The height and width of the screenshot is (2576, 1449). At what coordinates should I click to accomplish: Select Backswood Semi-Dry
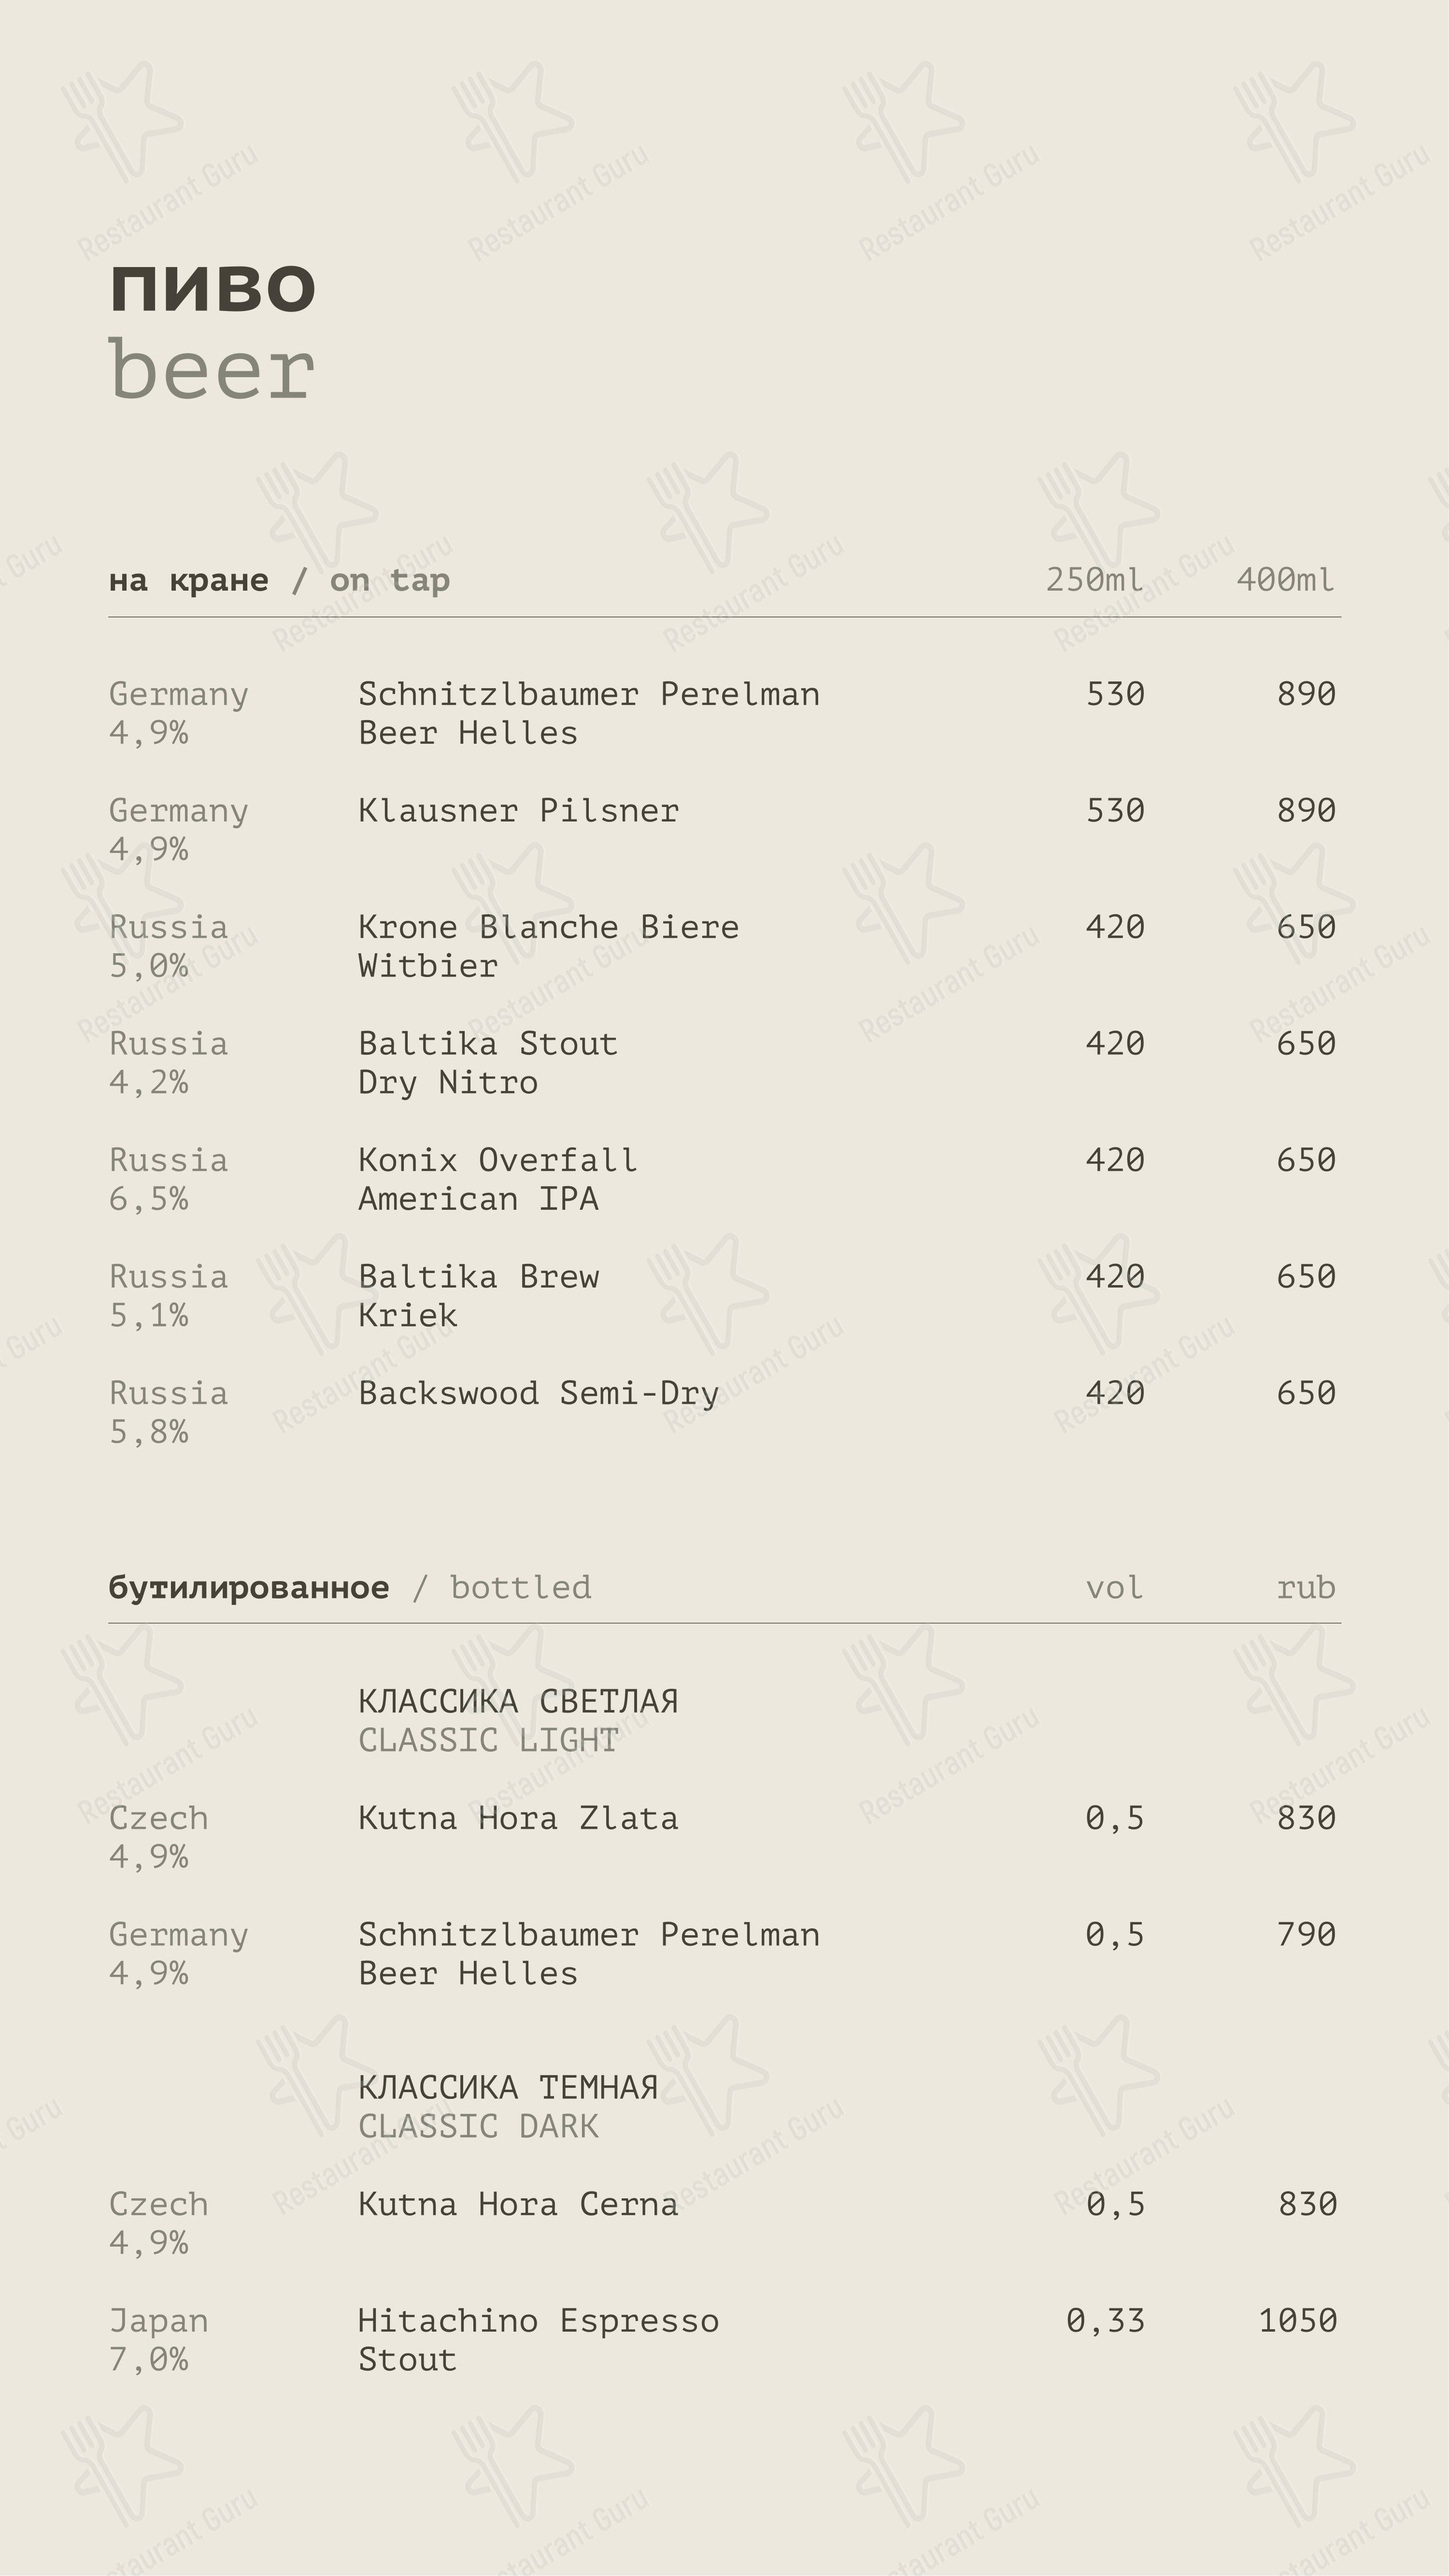538,1393
